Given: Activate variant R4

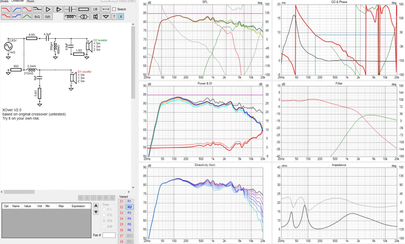Looking at the screenshot, I should [x=130, y=219].
